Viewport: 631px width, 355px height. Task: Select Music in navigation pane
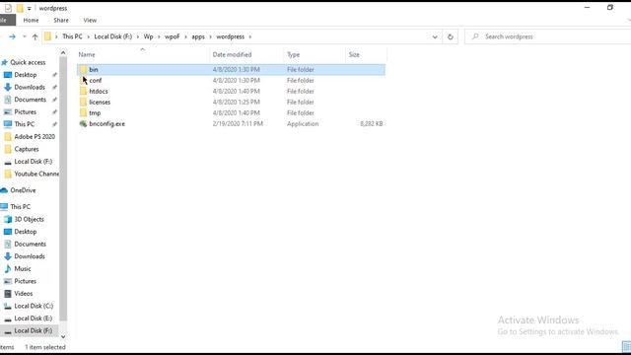point(23,269)
